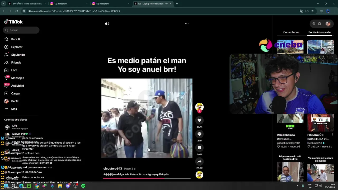Open options for PREDICCIÓN BARCELONA video card

(x=332, y=135)
